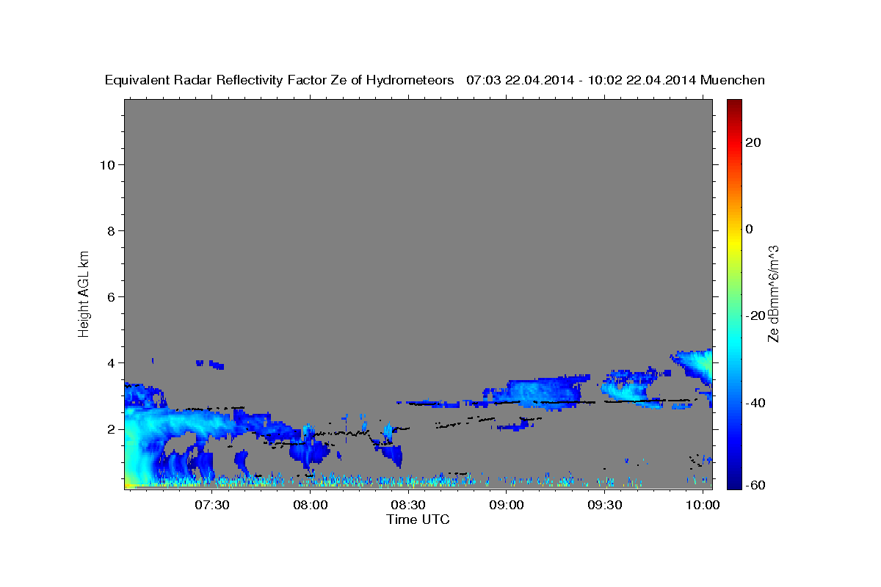Click the "Height AGL km" axis label
881x587 pixels.
(x=84, y=293)
